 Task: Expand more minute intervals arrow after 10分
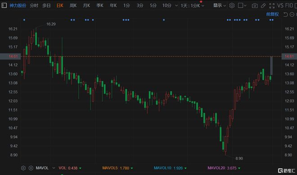pos(176,6)
